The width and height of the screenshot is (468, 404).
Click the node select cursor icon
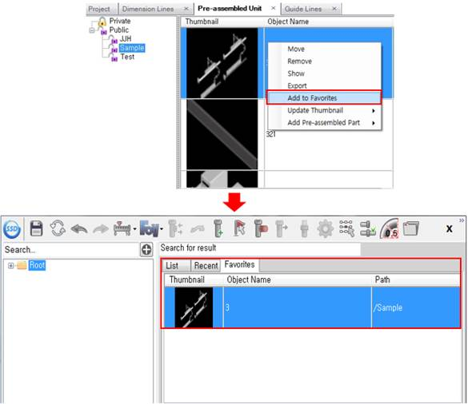pos(347,229)
